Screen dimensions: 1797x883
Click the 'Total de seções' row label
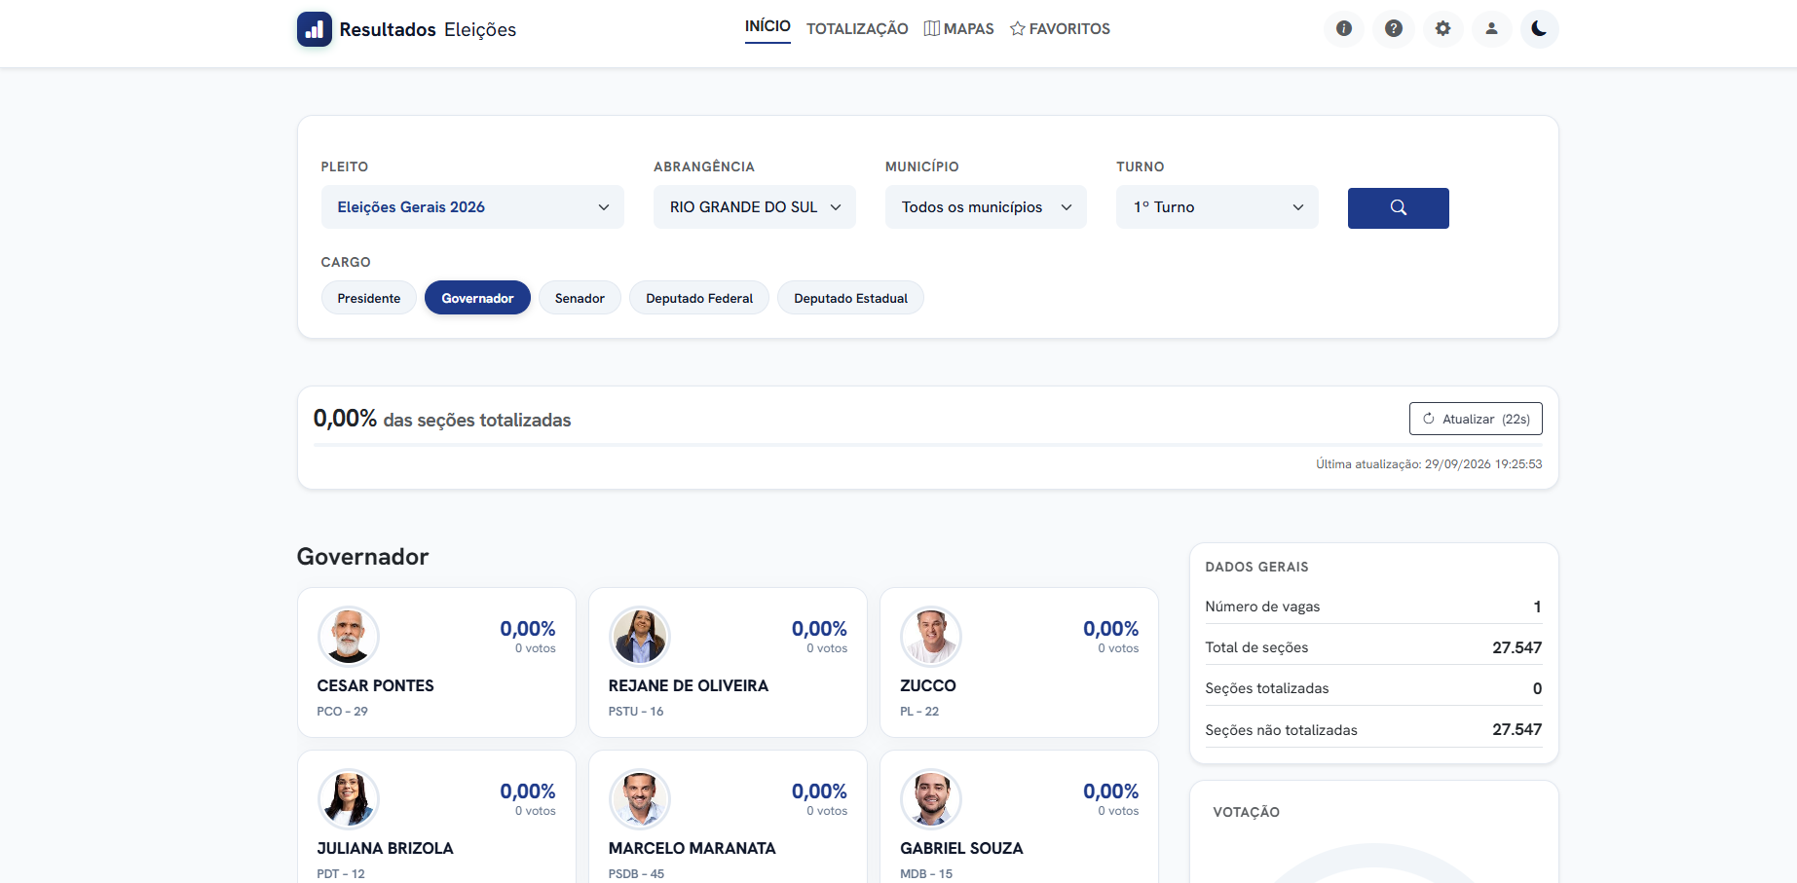pos(1256,647)
